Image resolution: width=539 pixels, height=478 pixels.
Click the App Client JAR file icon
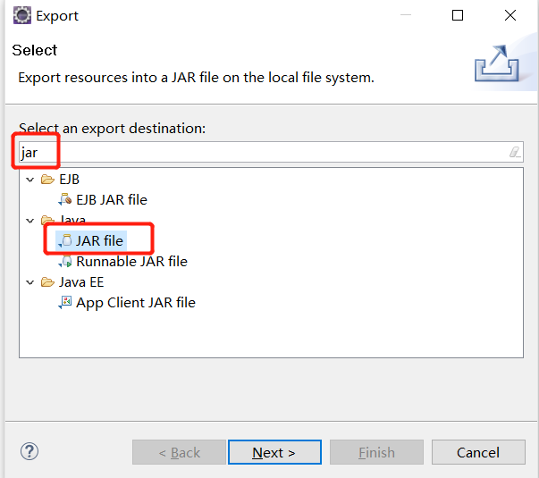coord(65,302)
